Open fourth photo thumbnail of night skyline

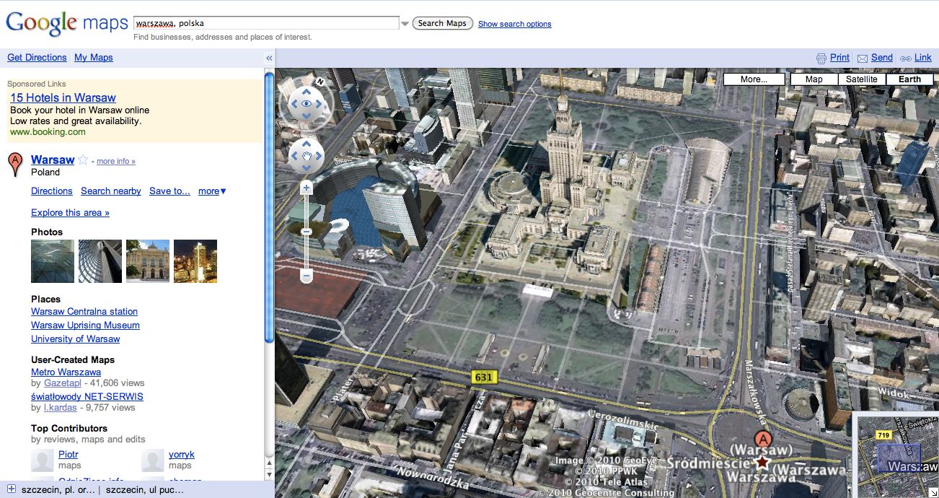[x=195, y=261]
